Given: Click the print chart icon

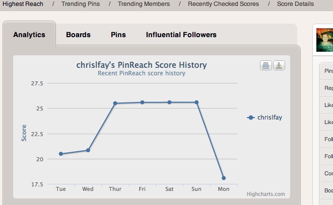Looking at the screenshot, I should pyautogui.click(x=266, y=66).
